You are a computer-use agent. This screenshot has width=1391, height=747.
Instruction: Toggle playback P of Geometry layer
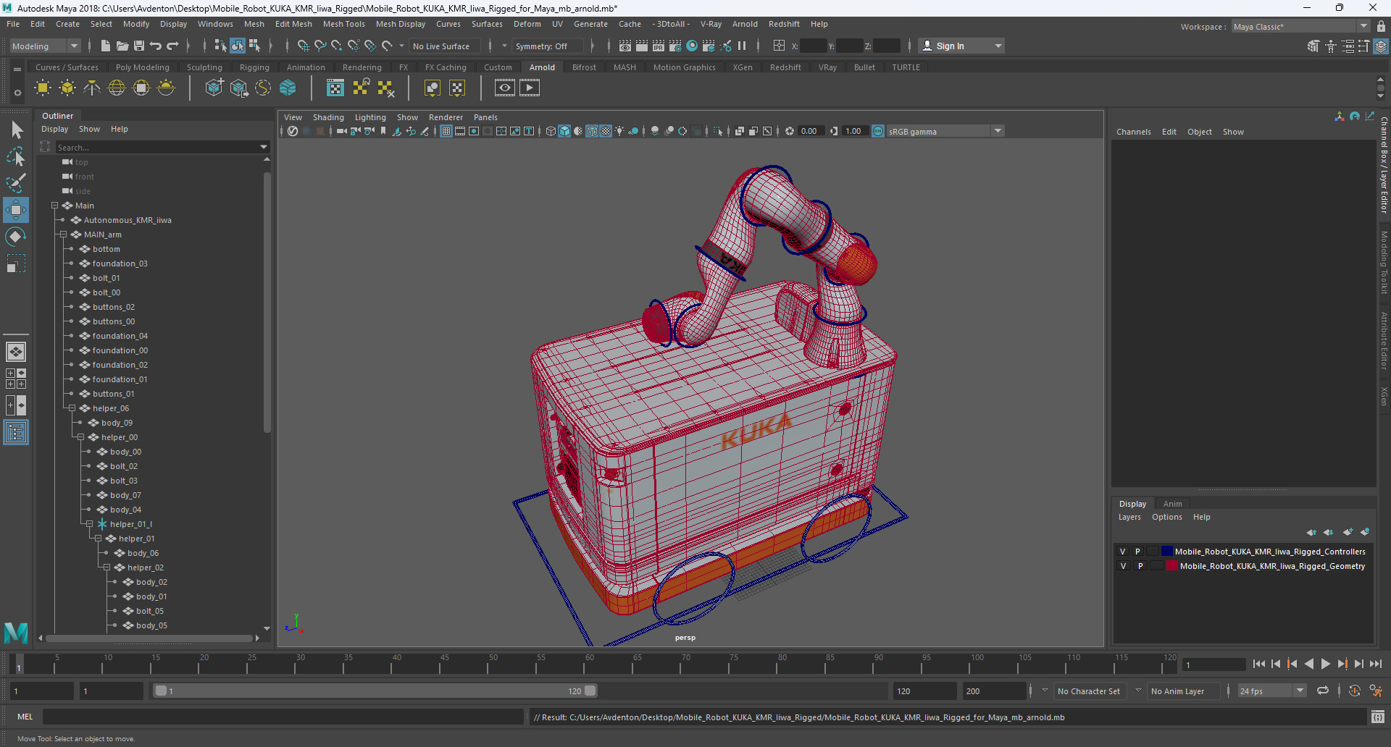(1140, 566)
